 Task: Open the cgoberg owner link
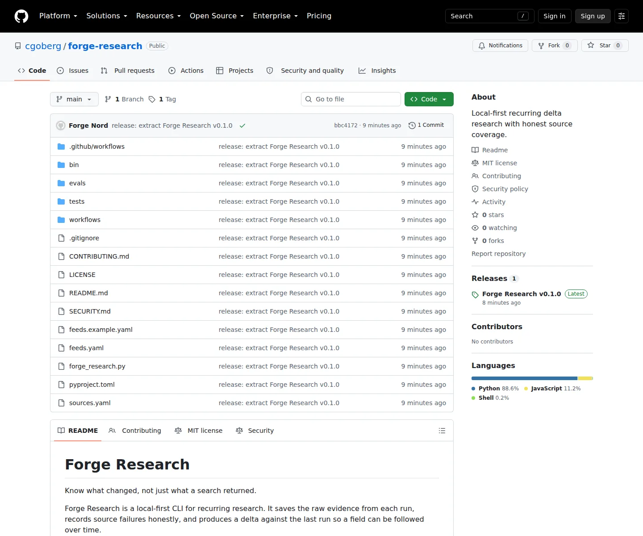(43, 46)
